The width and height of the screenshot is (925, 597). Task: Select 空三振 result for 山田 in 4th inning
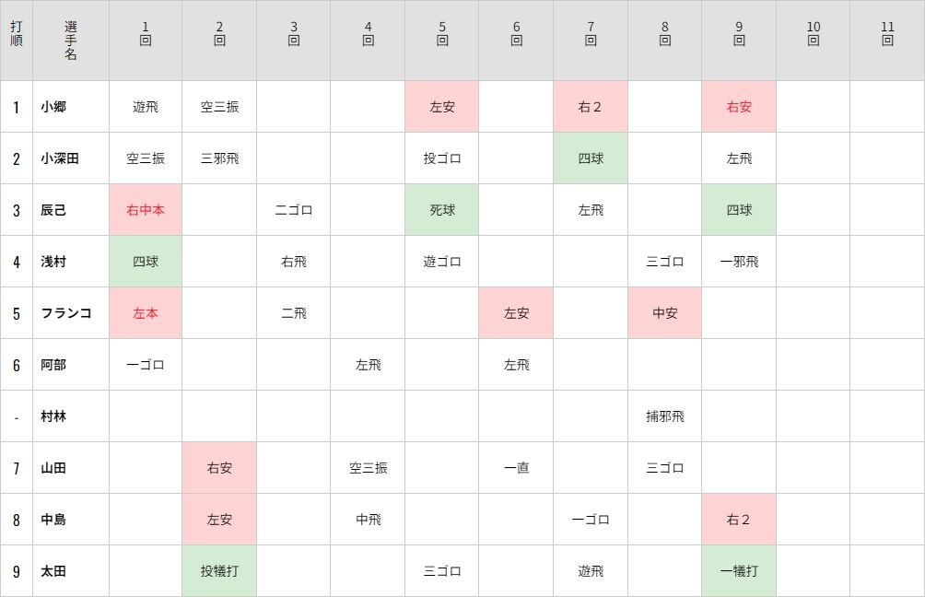pyautogui.click(x=369, y=468)
